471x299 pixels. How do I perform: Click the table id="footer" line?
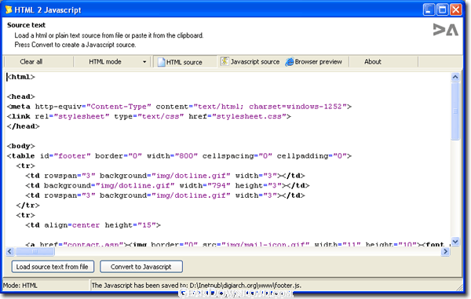pyautogui.click(x=179, y=156)
